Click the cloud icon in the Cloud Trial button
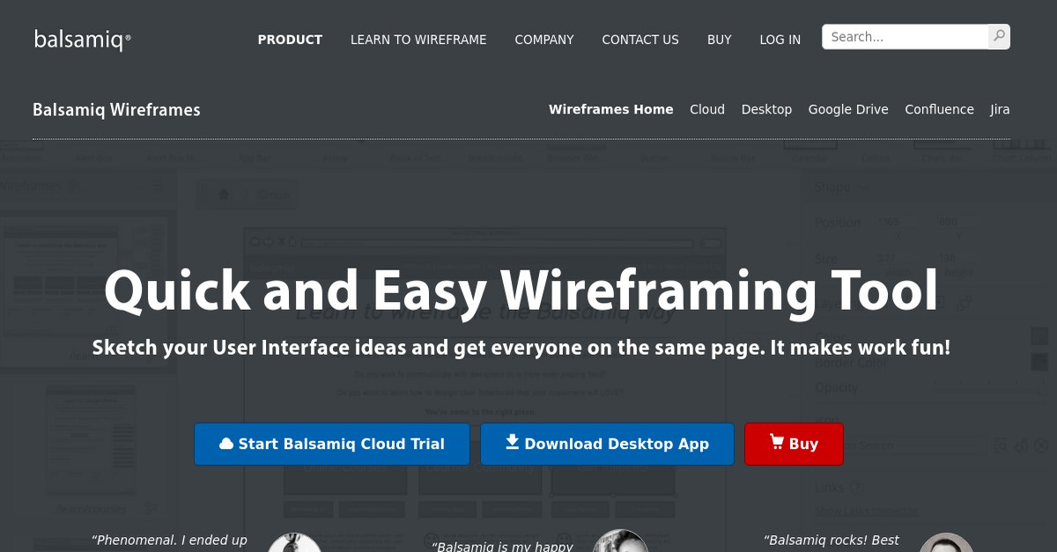Screen dimensions: 1057x552 226,444
